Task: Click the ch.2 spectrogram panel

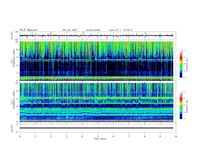Action: click(x=96, y=102)
